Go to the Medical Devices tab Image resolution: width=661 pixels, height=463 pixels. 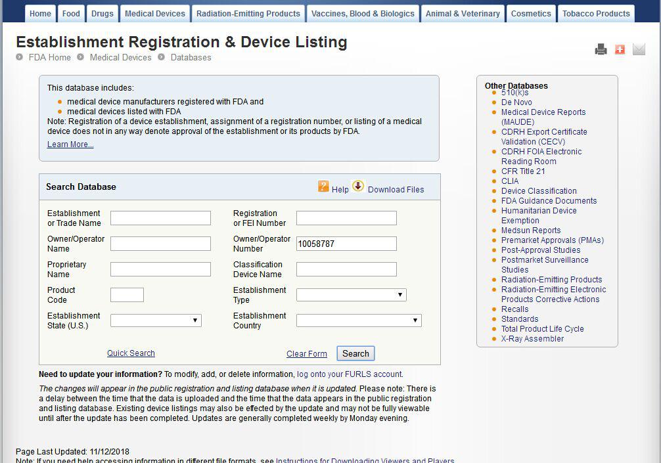155,13
